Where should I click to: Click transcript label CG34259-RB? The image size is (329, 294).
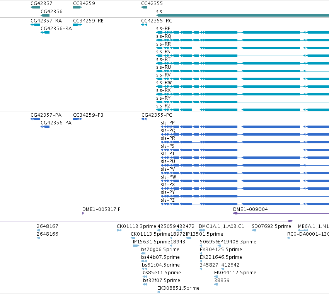pos(88,21)
